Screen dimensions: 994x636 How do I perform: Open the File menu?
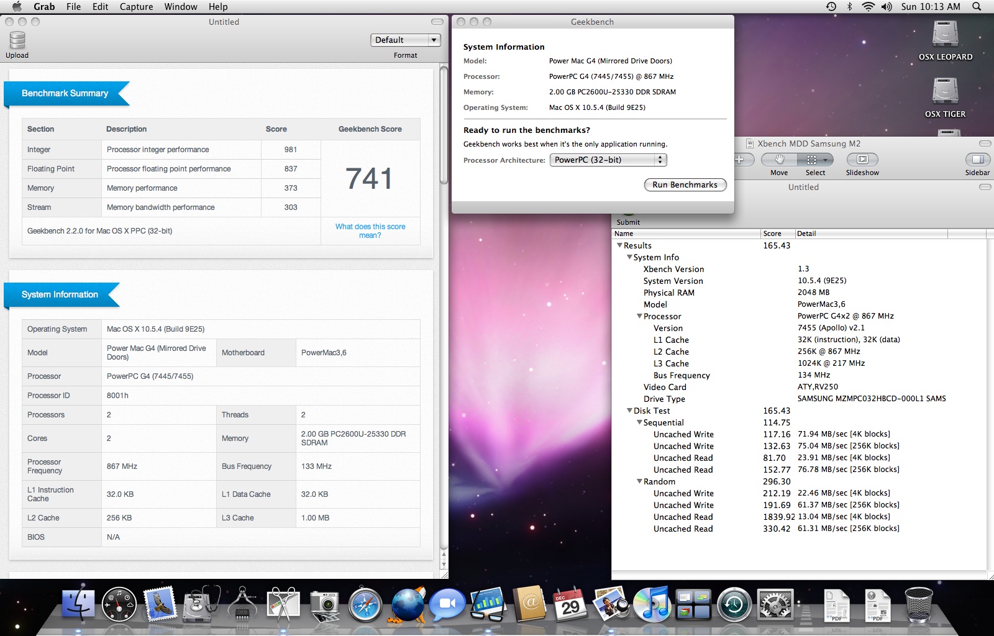tap(74, 7)
